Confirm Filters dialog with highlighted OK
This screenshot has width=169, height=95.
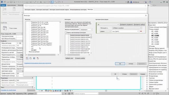coord(120,64)
